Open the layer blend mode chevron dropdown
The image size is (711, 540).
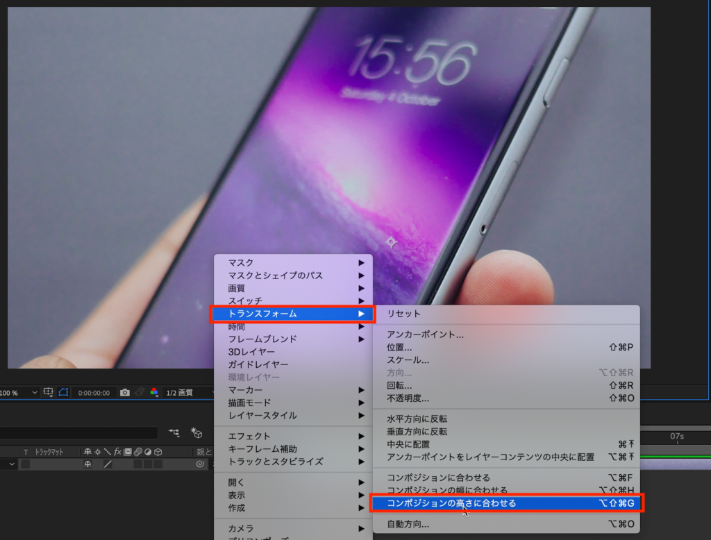click(12, 464)
